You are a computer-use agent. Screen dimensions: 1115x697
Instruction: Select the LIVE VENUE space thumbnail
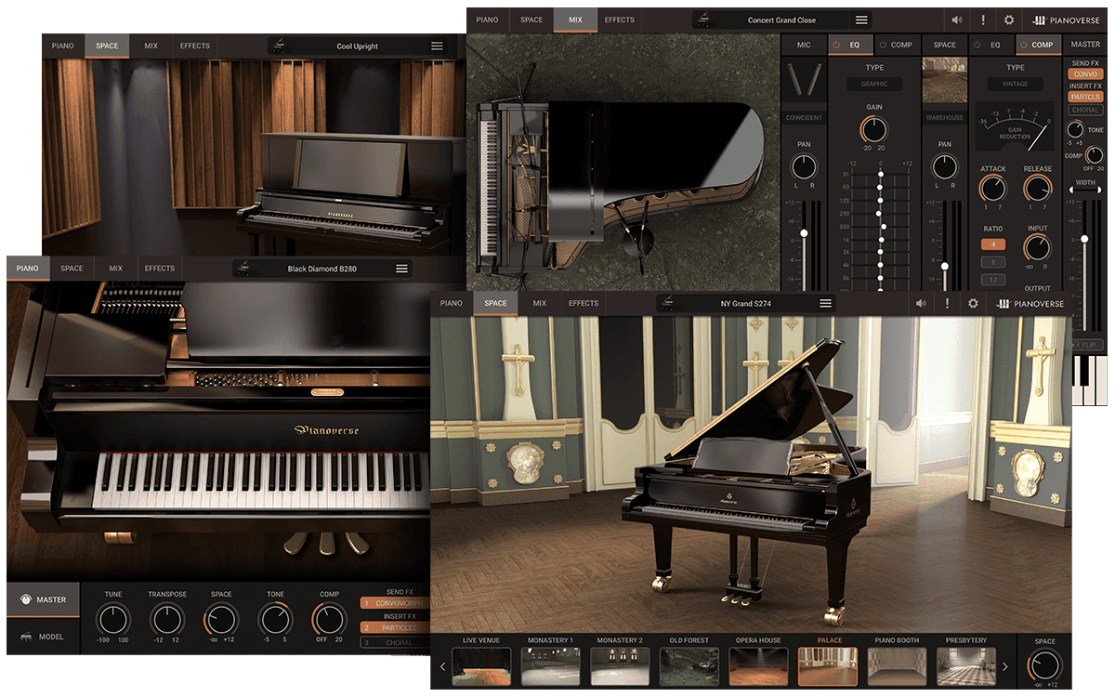(481, 666)
